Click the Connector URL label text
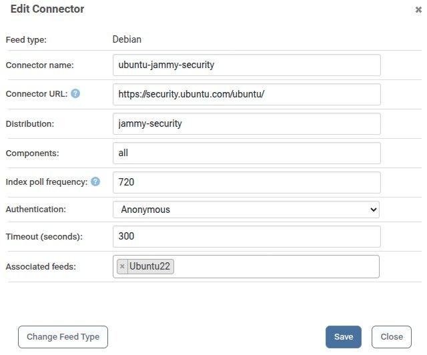The width and height of the screenshot is (427, 355). [x=37, y=94]
